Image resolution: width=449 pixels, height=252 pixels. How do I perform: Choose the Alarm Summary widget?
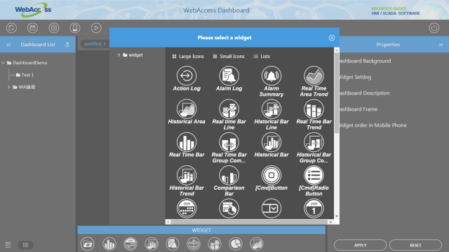pos(272,81)
